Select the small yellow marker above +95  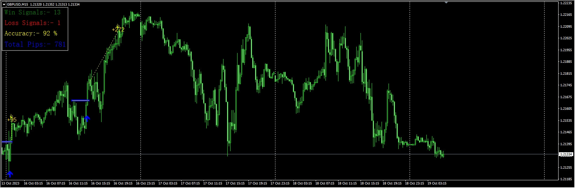(11, 115)
